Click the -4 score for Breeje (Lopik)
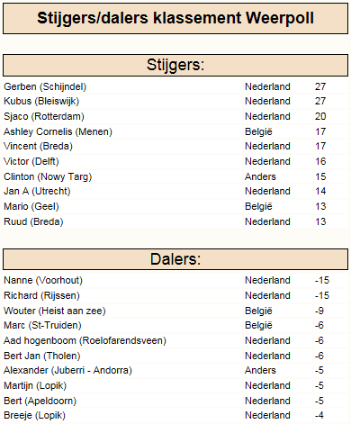 tap(319, 415)
